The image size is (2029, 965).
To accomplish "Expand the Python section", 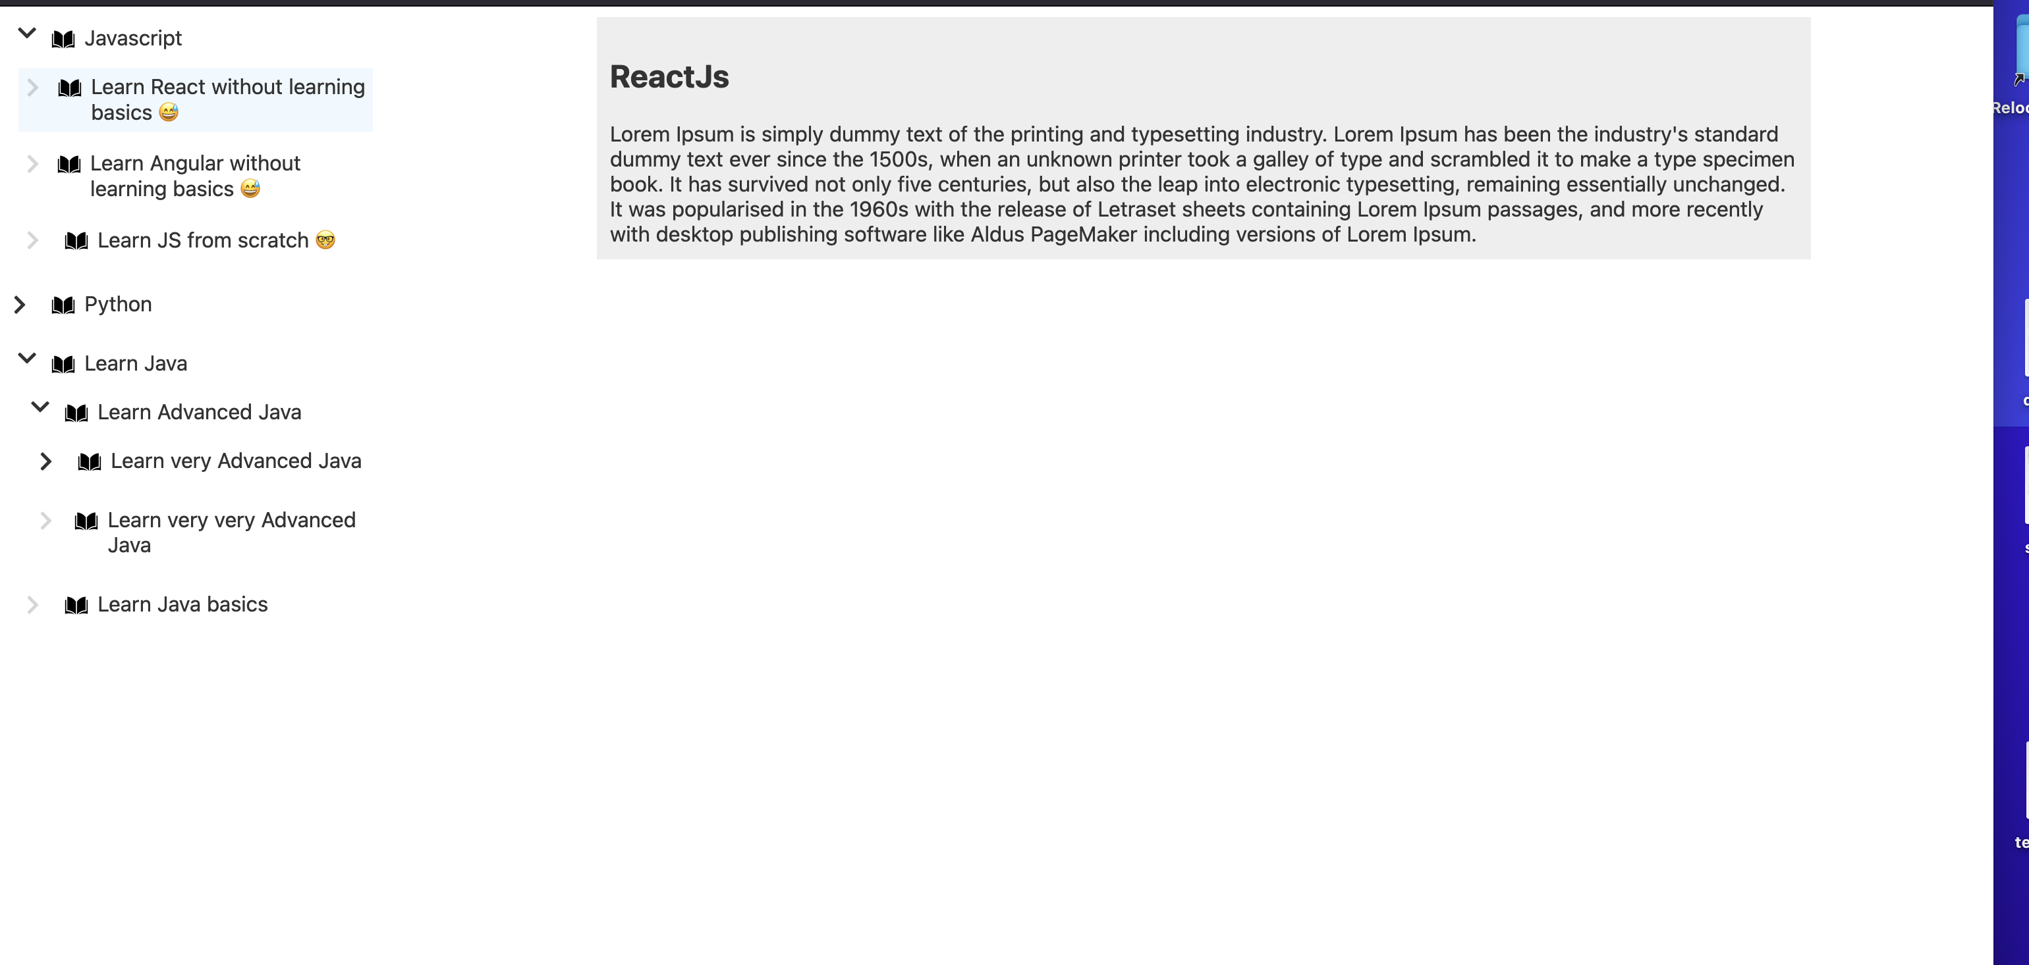I will pos(19,304).
